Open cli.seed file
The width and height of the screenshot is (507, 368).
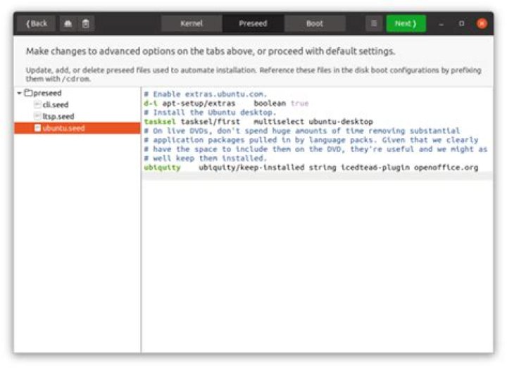pyautogui.click(x=56, y=105)
